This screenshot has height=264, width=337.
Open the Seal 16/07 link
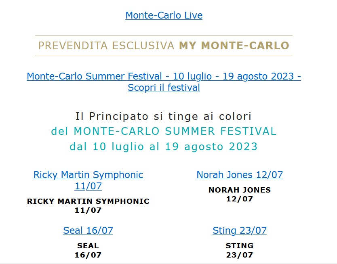pyautogui.click(x=88, y=230)
